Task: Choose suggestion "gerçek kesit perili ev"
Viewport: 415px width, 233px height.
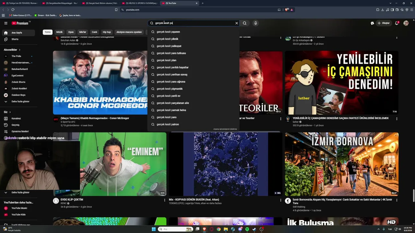Action: [194, 96]
